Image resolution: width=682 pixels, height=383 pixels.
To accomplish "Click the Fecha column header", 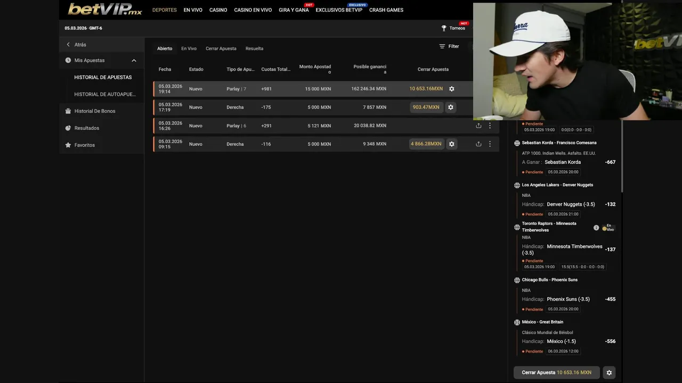I will point(165,70).
